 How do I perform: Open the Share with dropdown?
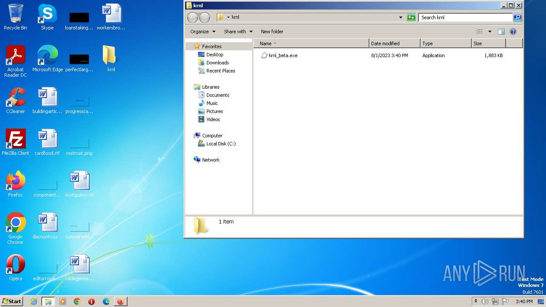point(238,32)
